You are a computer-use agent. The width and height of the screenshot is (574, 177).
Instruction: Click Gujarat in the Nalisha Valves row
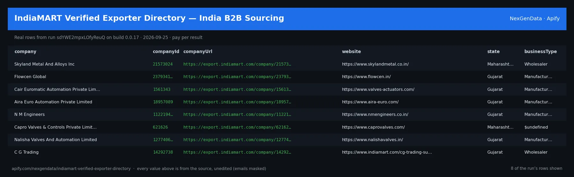tap(495, 140)
